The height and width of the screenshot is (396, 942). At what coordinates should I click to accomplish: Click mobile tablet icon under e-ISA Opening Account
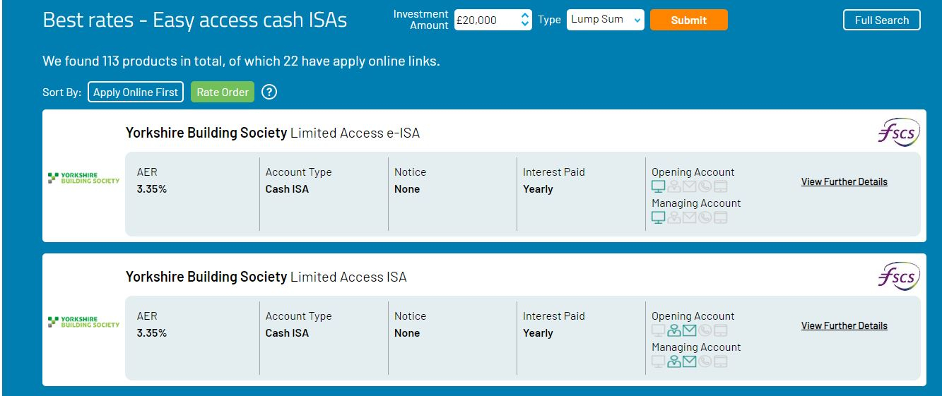tap(720, 187)
